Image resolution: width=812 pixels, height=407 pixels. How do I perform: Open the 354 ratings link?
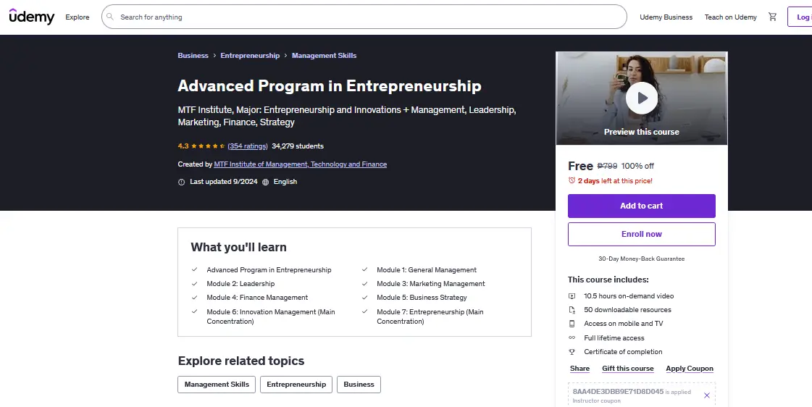click(x=248, y=146)
